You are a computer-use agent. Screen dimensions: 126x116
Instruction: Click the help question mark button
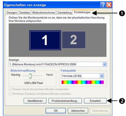tap(103, 5)
